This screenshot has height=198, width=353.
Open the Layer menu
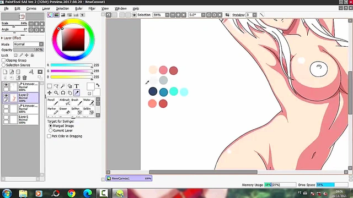point(46,9)
